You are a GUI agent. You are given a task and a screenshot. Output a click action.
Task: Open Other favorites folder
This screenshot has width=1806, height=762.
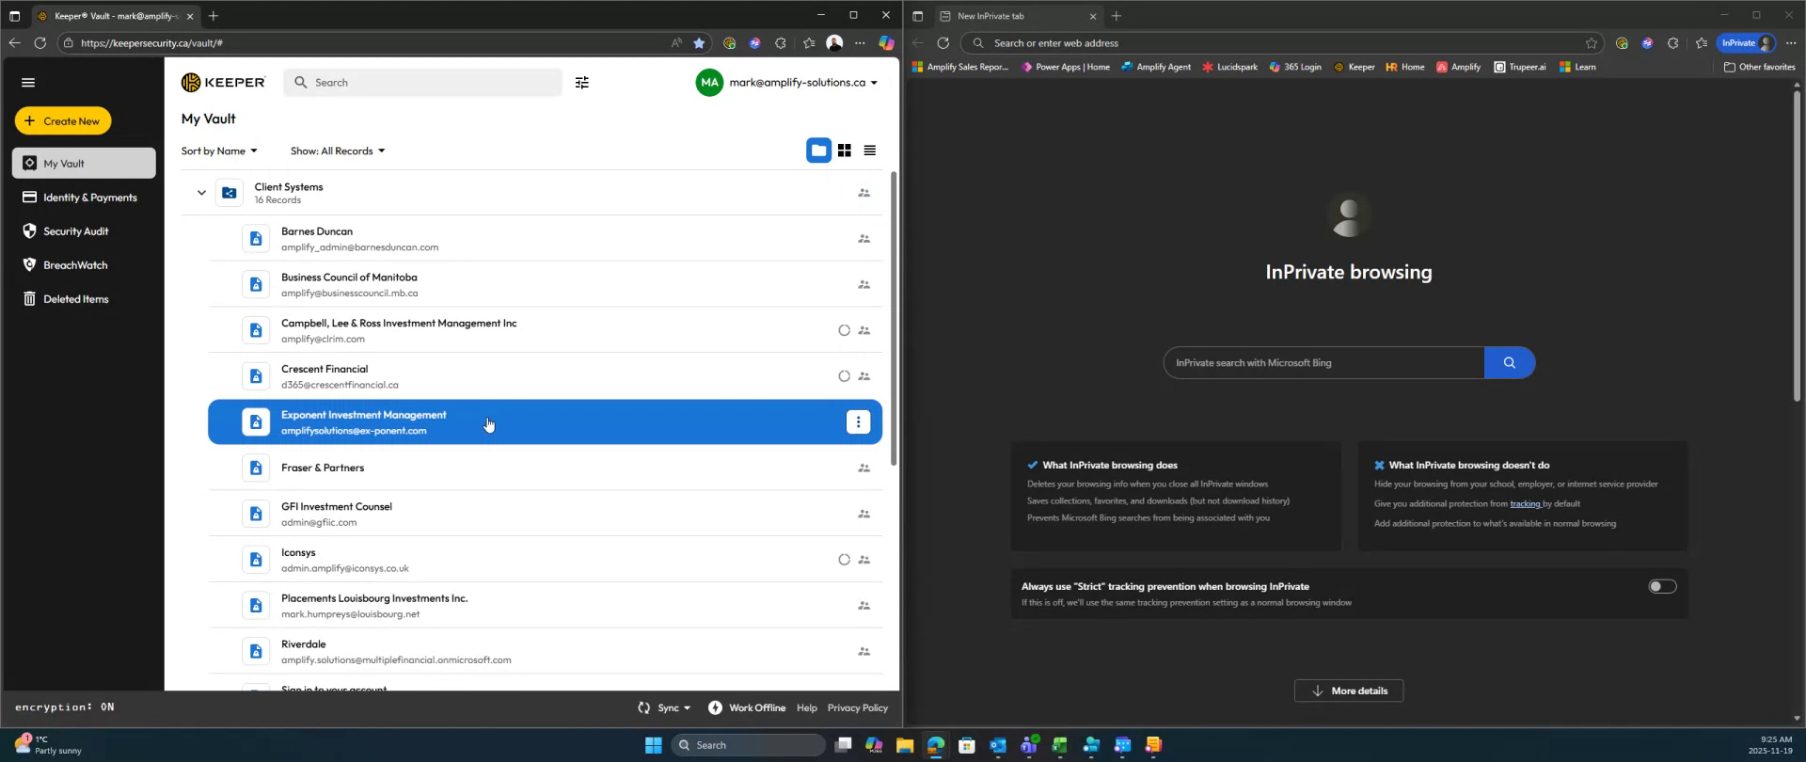[1759, 68]
